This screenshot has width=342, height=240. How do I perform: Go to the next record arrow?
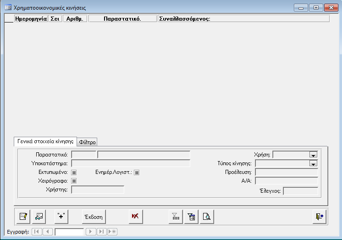pyautogui.click(x=91, y=232)
